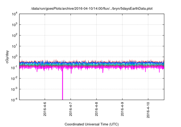Click the 10^-4 y-axis tick label
This screenshot has width=181, height=127.
coord(14,100)
